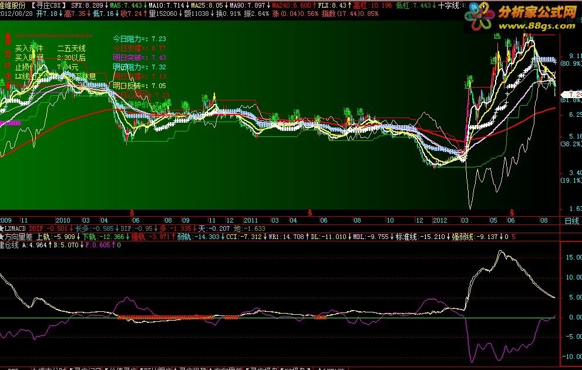The width and height of the screenshot is (582, 370).
Task: Click the $ marker between 2011 months 04 and 06
Action: point(309,213)
